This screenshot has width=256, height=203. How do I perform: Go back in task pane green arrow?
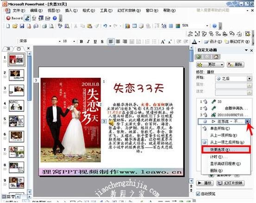pyautogui.click(x=199, y=57)
